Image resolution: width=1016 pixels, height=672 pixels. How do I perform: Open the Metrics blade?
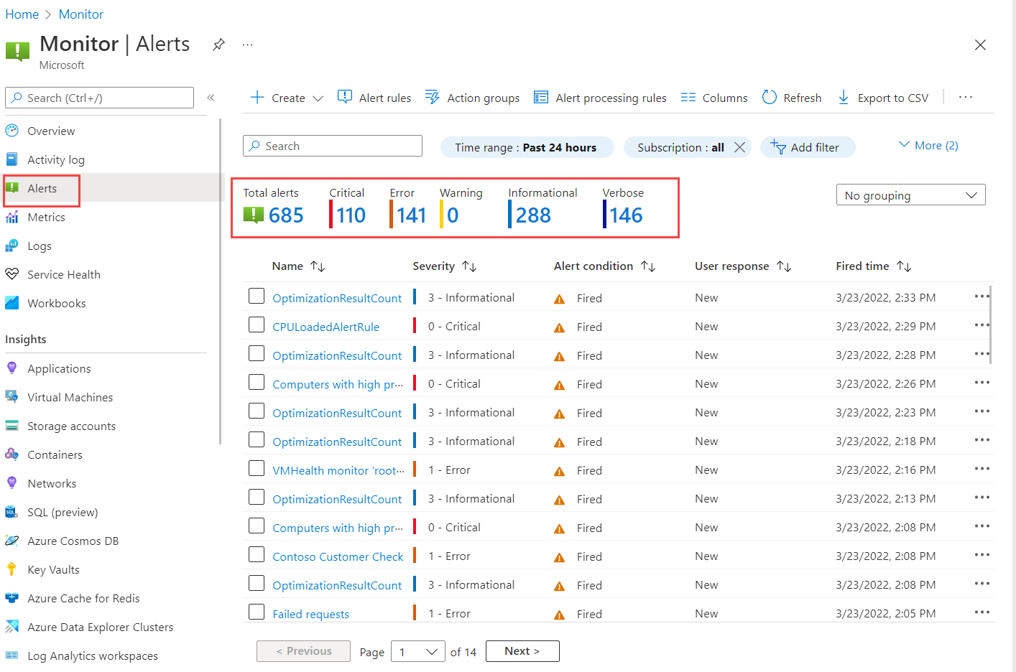[50, 217]
